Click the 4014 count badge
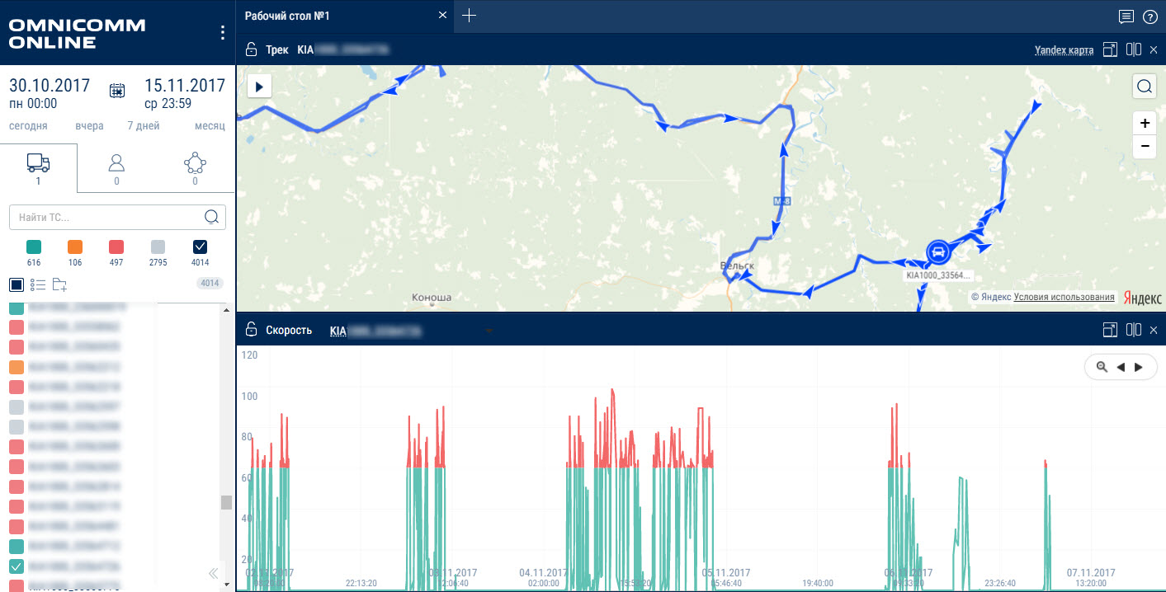 pyautogui.click(x=210, y=284)
